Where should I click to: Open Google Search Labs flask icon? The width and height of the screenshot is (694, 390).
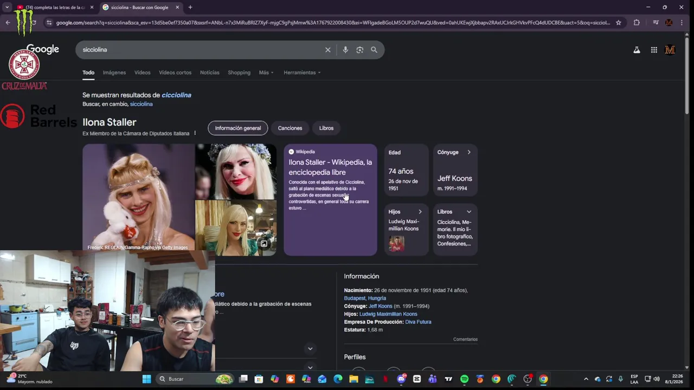pyautogui.click(x=637, y=50)
